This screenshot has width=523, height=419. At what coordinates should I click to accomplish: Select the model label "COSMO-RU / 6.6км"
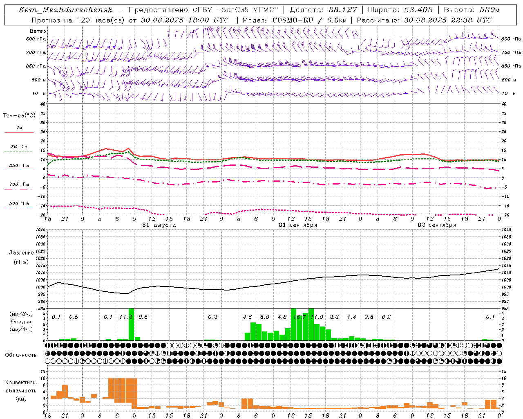309,20
